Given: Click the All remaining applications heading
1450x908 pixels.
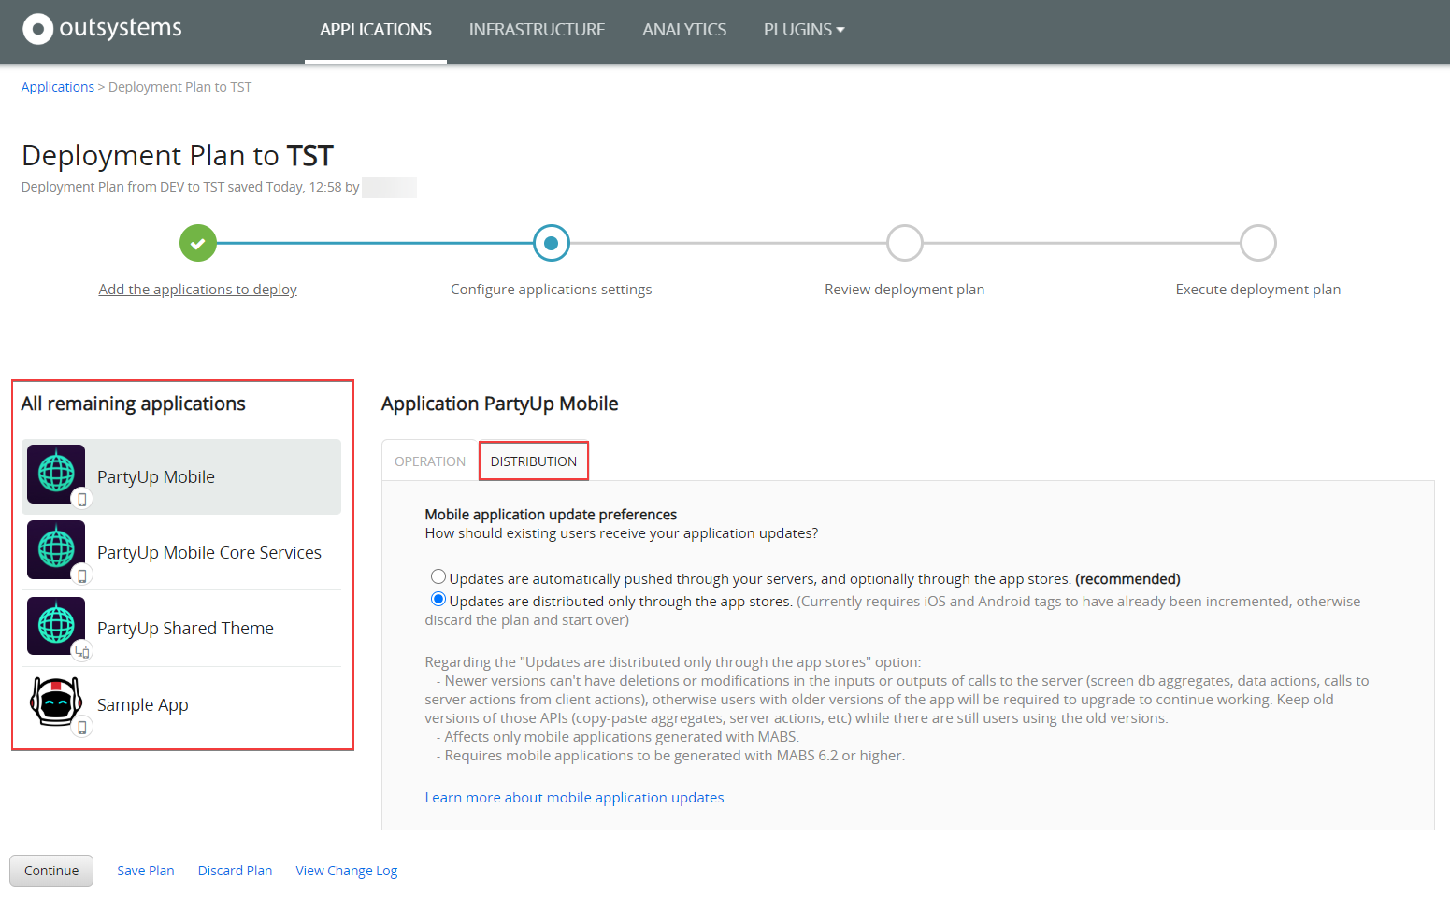Looking at the screenshot, I should click(x=134, y=404).
